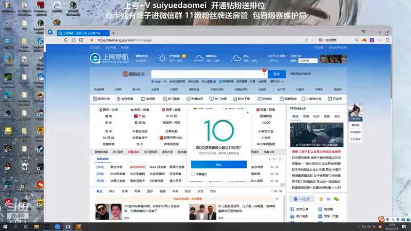The height and width of the screenshot is (231, 411).
Task: Expand the address bar dropdown arrow
Action: [x=312, y=40]
